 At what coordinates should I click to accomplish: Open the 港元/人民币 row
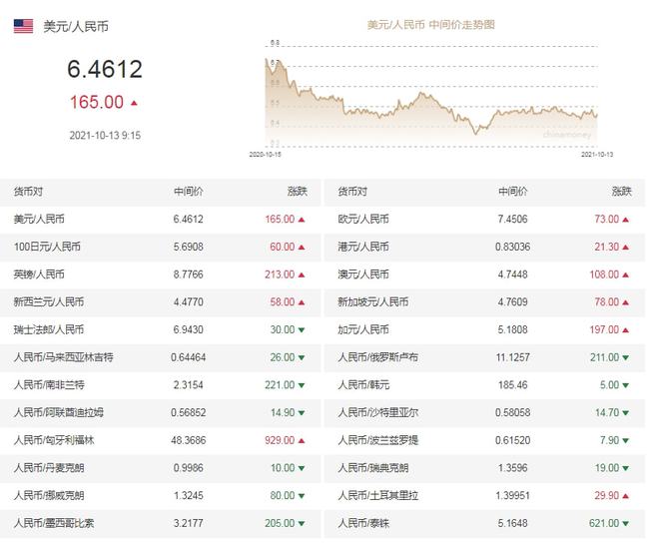click(x=484, y=247)
